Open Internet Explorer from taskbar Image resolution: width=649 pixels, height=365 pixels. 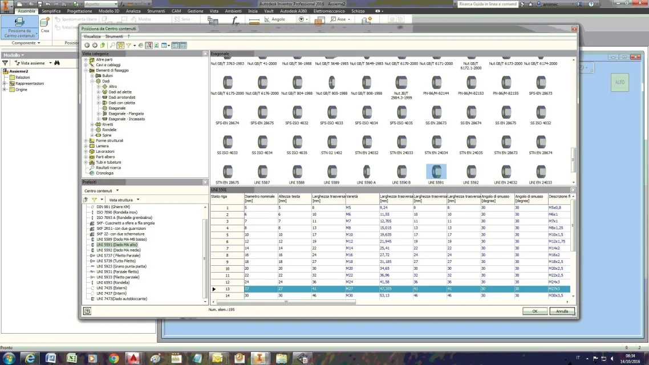pos(30,358)
